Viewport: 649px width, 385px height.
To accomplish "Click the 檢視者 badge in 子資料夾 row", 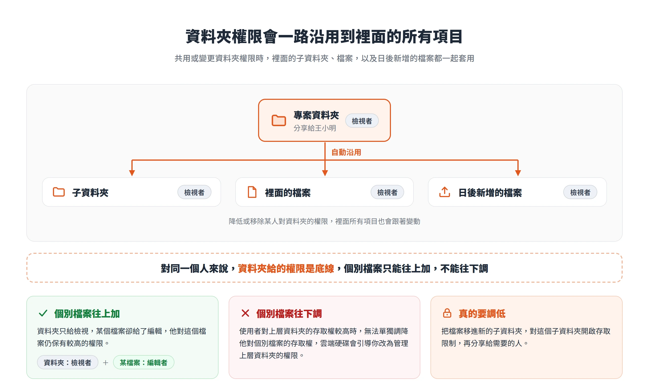I will coord(194,192).
